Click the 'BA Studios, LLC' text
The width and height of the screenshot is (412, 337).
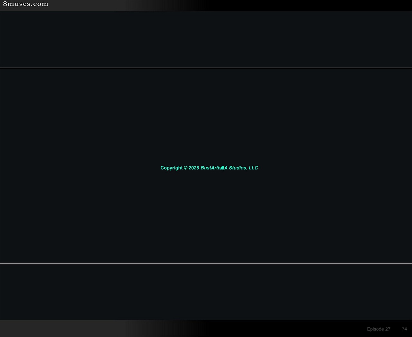pyautogui.click(x=240, y=168)
